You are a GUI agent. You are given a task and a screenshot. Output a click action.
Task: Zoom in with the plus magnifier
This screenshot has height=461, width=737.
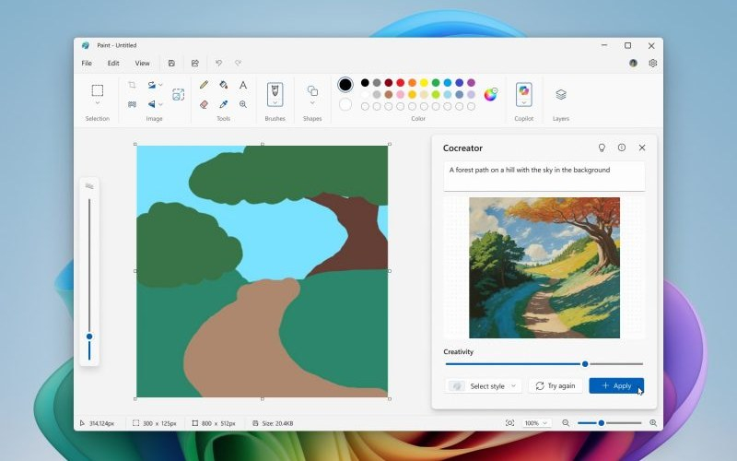[x=653, y=423]
